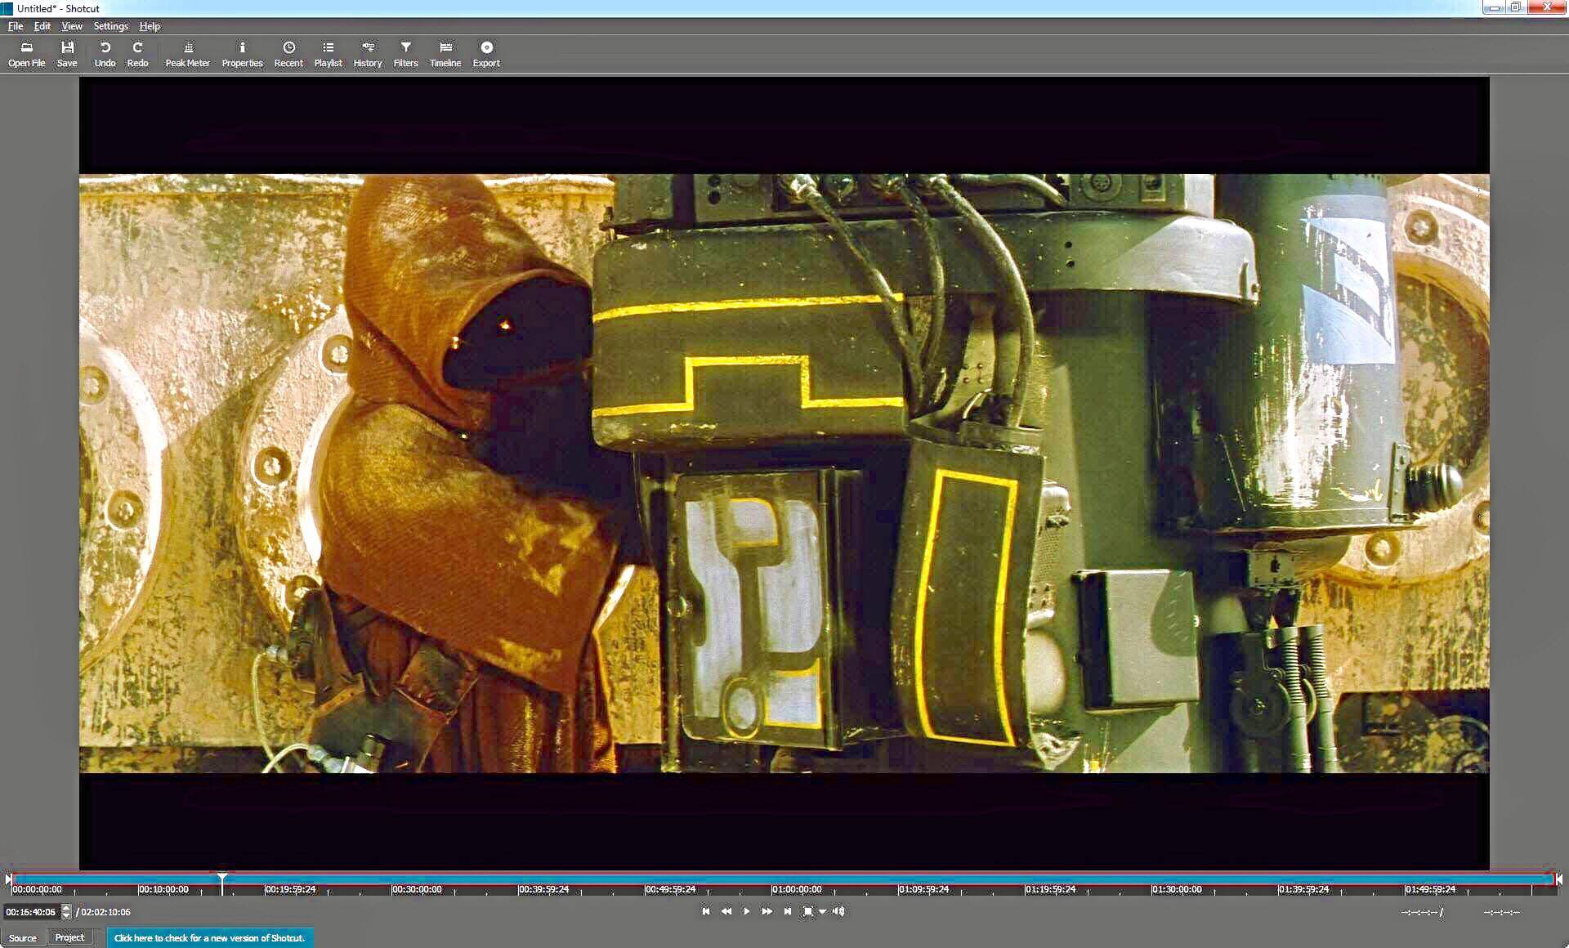The width and height of the screenshot is (1569, 948).
Task: Fast forward the video playback
Action: tap(767, 911)
